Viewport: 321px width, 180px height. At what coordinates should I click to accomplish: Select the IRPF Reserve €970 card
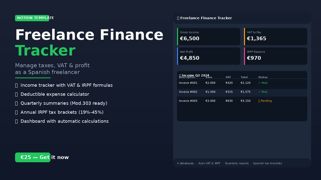click(x=276, y=56)
